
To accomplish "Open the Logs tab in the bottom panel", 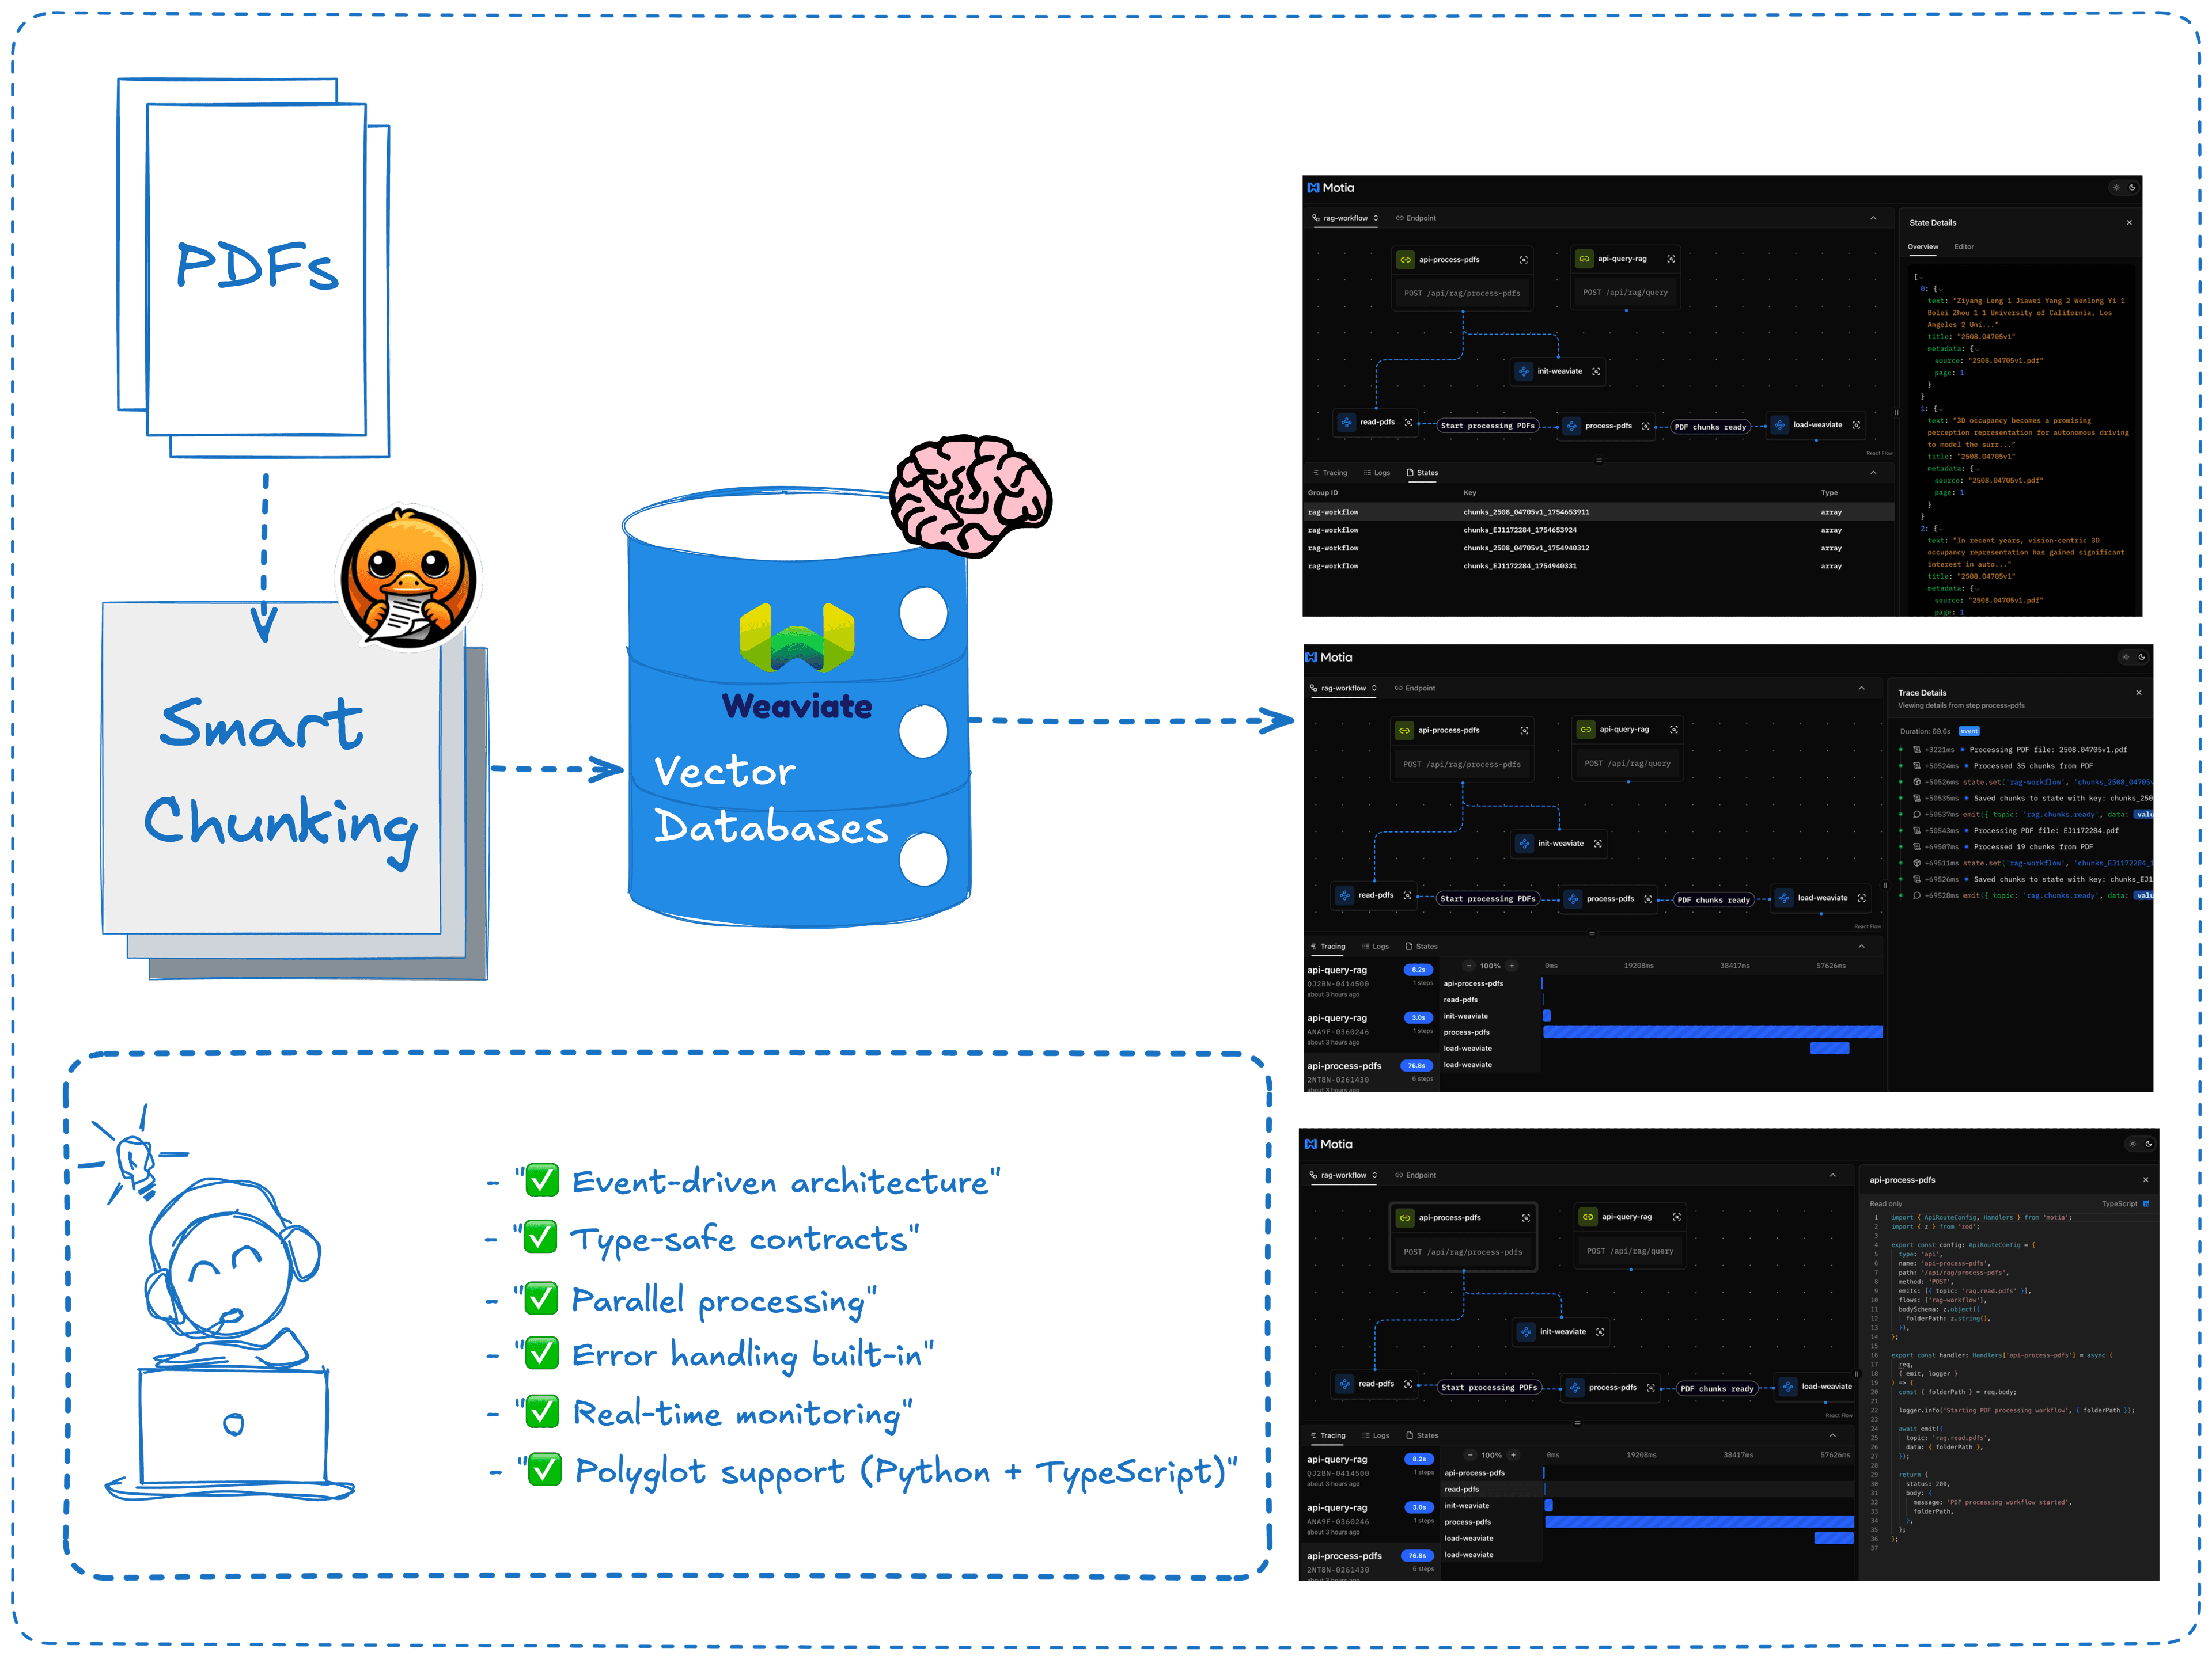I will point(1377,473).
